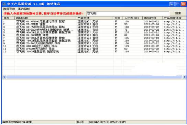Click row number 9 in 序号 column
This screenshot has width=187, height=125.
click(x=4, y=43)
